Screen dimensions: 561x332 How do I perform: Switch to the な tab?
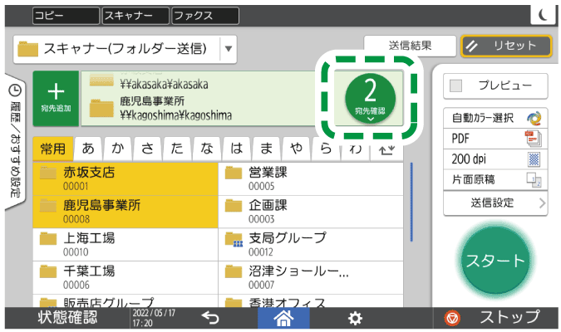click(207, 149)
